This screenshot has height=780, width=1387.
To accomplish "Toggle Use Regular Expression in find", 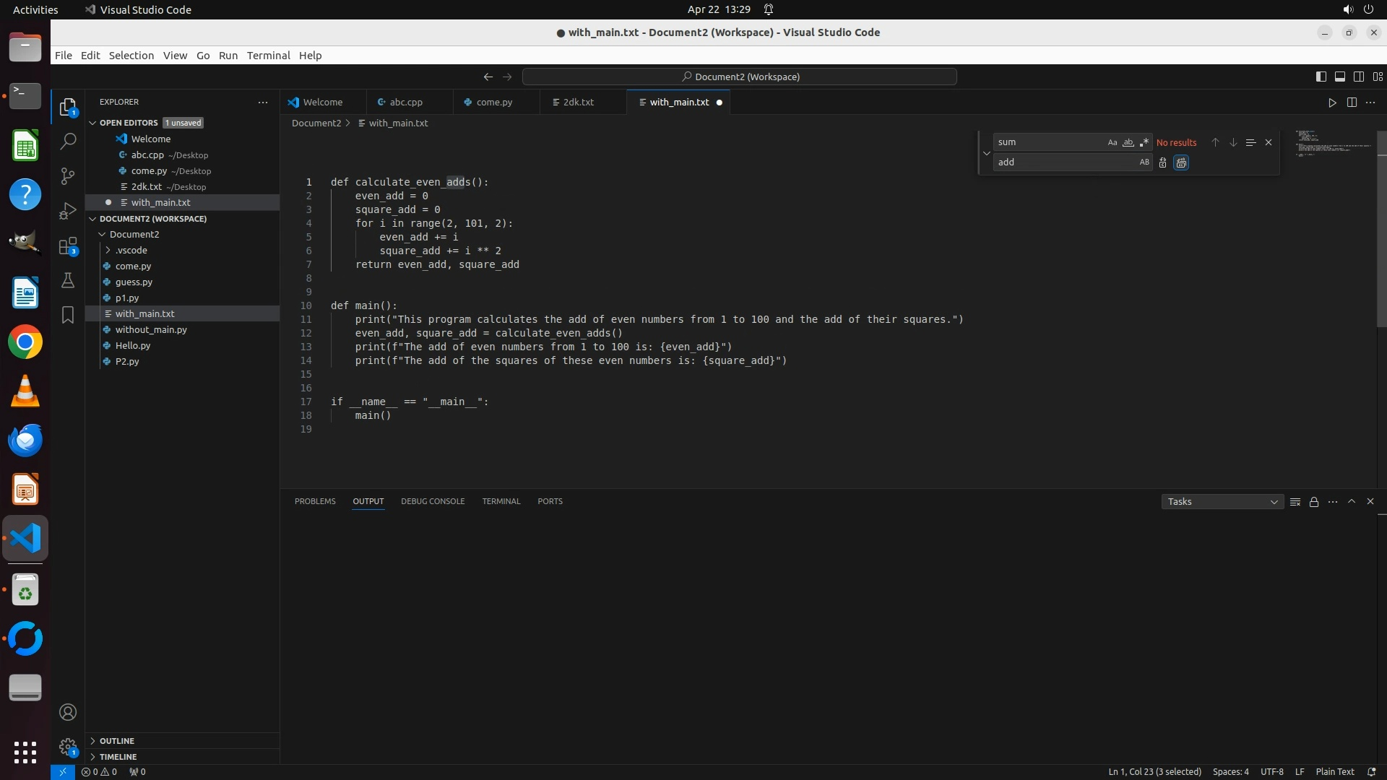I will coord(1144,142).
